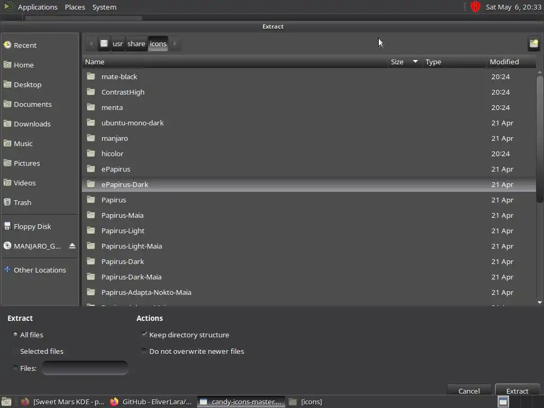Select ubuntu-mono-dark folder
Viewport: 544px width, 408px height.
(x=309, y=123)
